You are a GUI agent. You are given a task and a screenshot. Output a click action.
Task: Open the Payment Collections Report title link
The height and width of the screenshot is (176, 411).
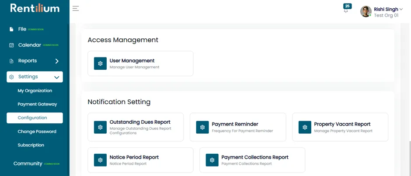[x=255, y=157]
